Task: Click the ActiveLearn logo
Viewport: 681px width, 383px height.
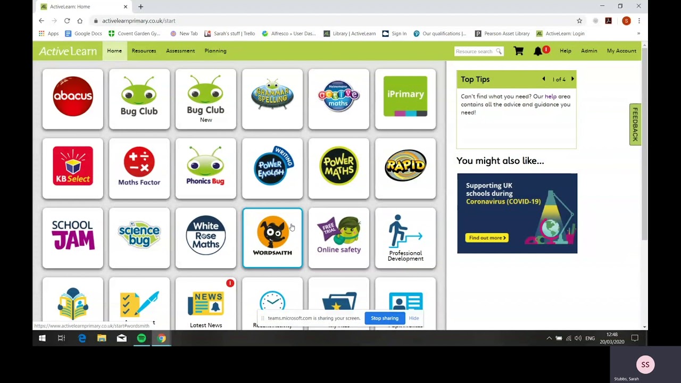Action: click(68, 52)
